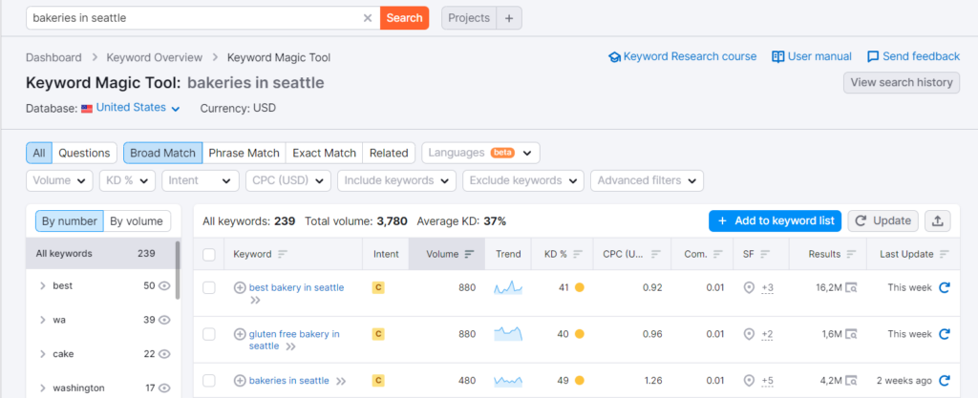Refresh the 'bakeries in seattle' row data

945,380
